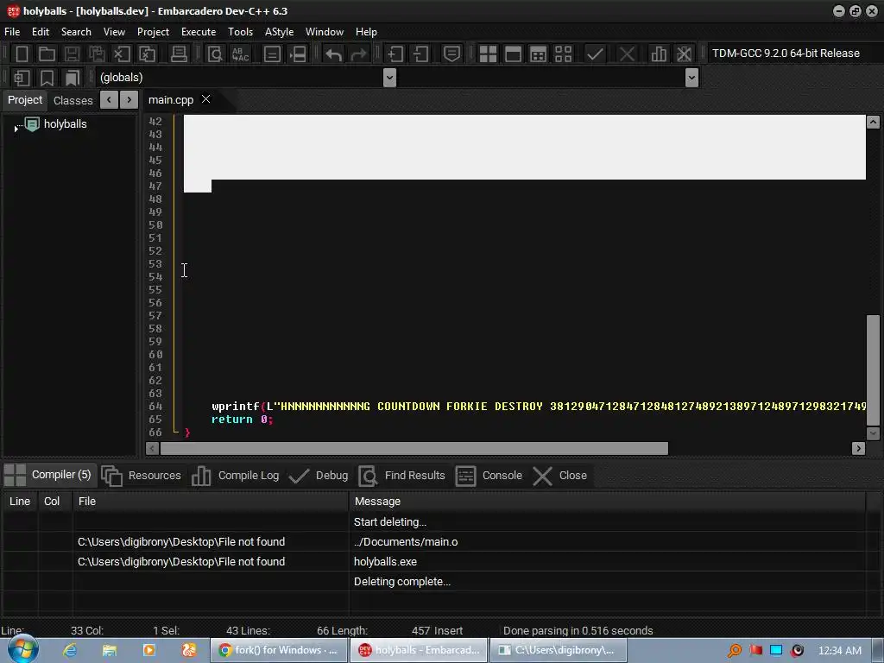Close the bottom panel via Close
Image resolution: width=884 pixels, height=663 pixels.
[x=560, y=476]
